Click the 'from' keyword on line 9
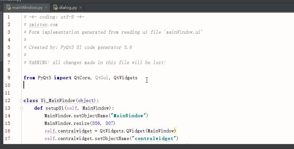The height and width of the screenshot is (149, 294). pos(29,78)
